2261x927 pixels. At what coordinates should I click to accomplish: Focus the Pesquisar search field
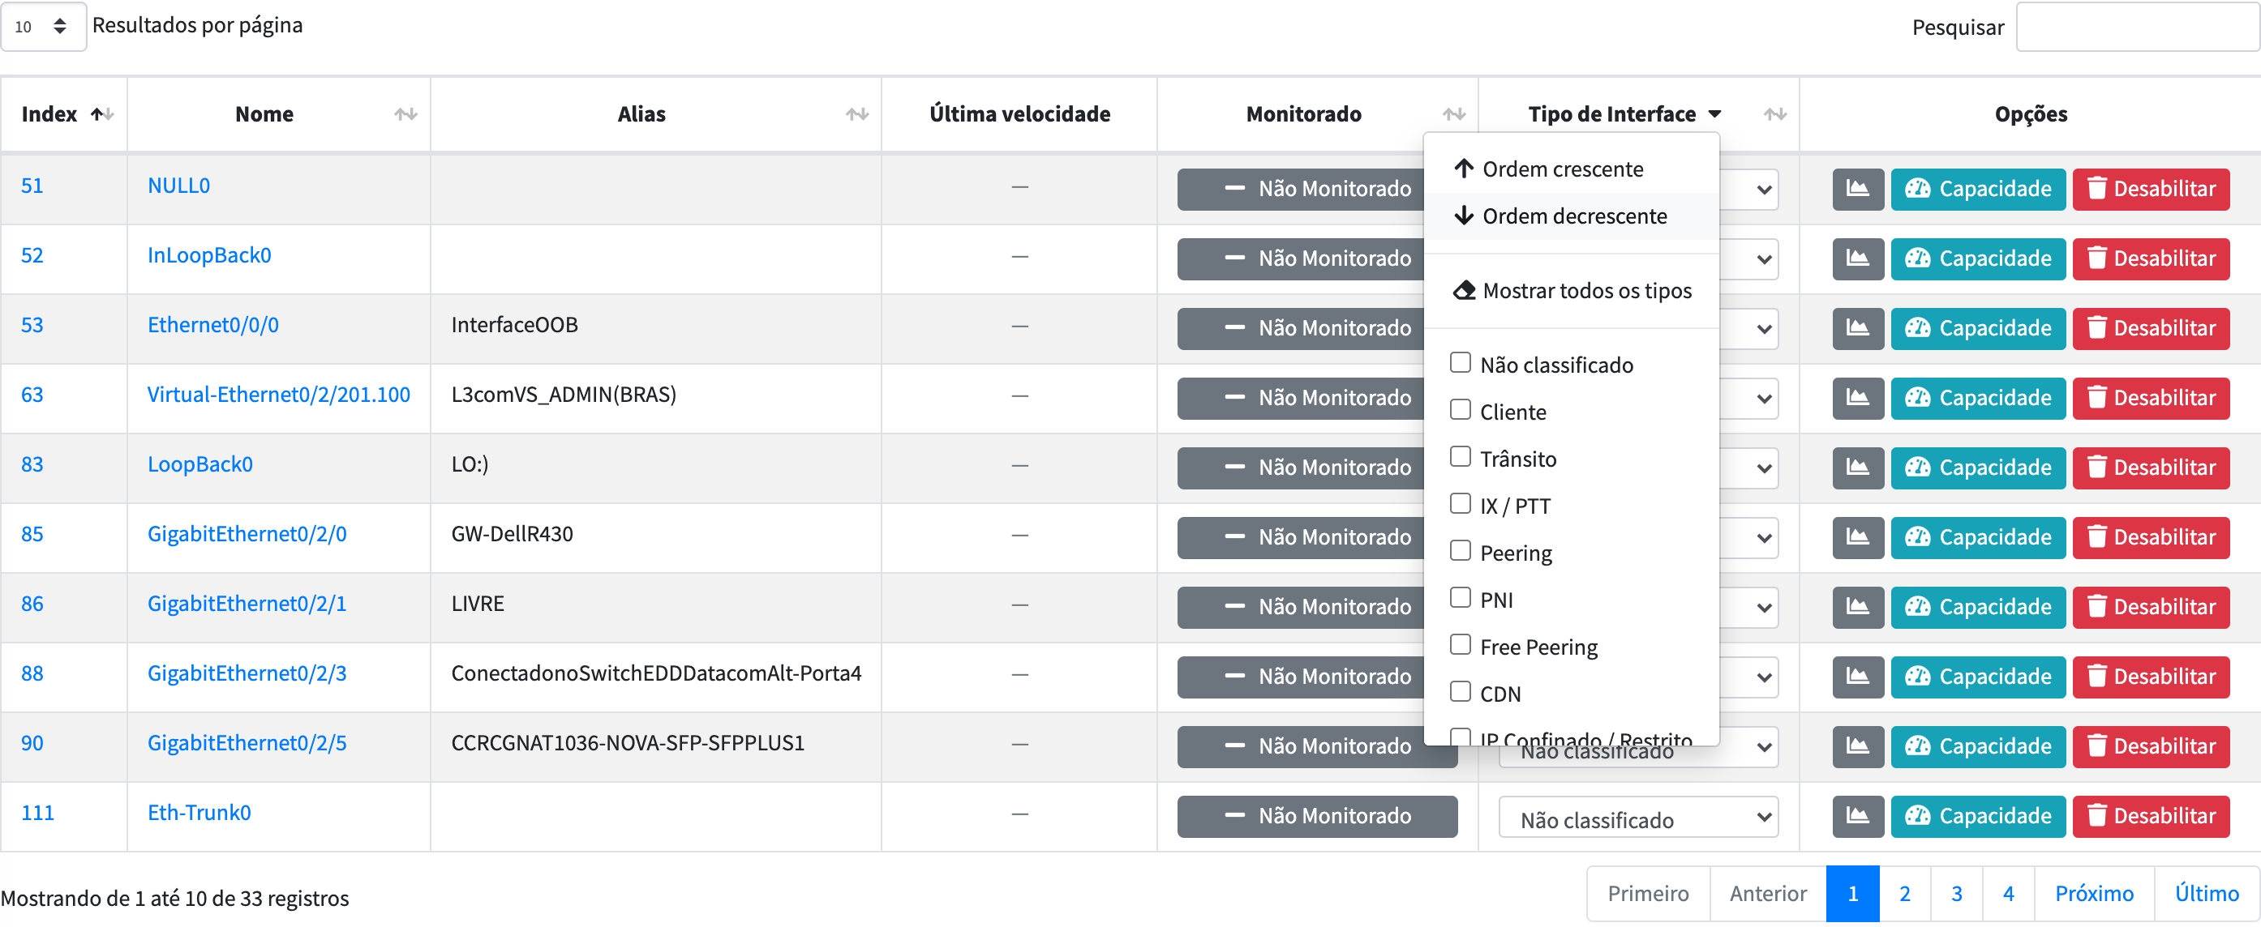coord(2137,28)
